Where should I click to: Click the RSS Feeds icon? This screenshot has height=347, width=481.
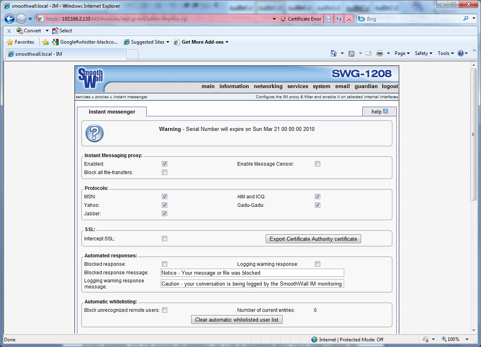tap(351, 54)
